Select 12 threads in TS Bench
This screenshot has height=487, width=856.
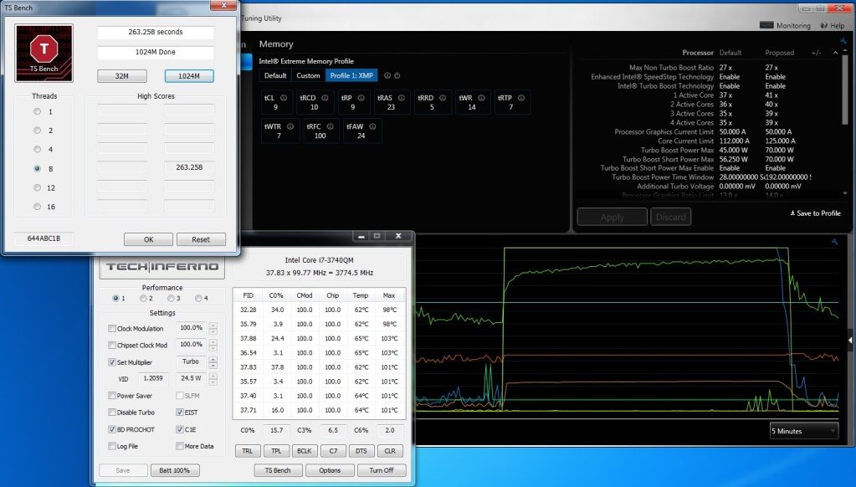(37, 187)
